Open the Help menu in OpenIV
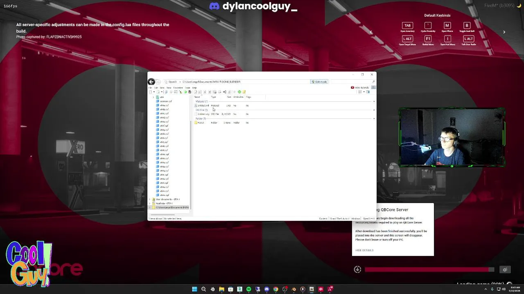Image resolution: width=524 pixels, height=294 pixels. pos(194,88)
